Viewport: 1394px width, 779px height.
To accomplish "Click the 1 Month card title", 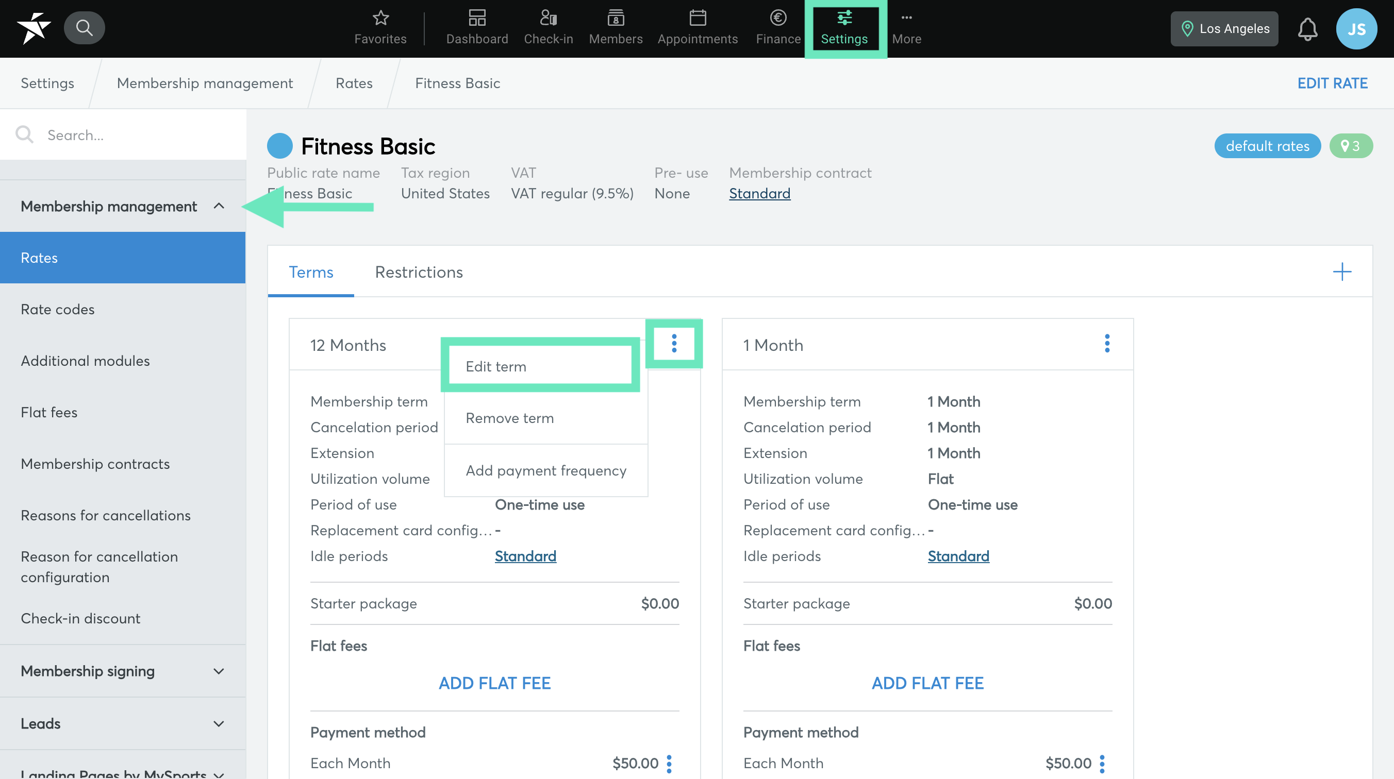I will pyautogui.click(x=773, y=345).
